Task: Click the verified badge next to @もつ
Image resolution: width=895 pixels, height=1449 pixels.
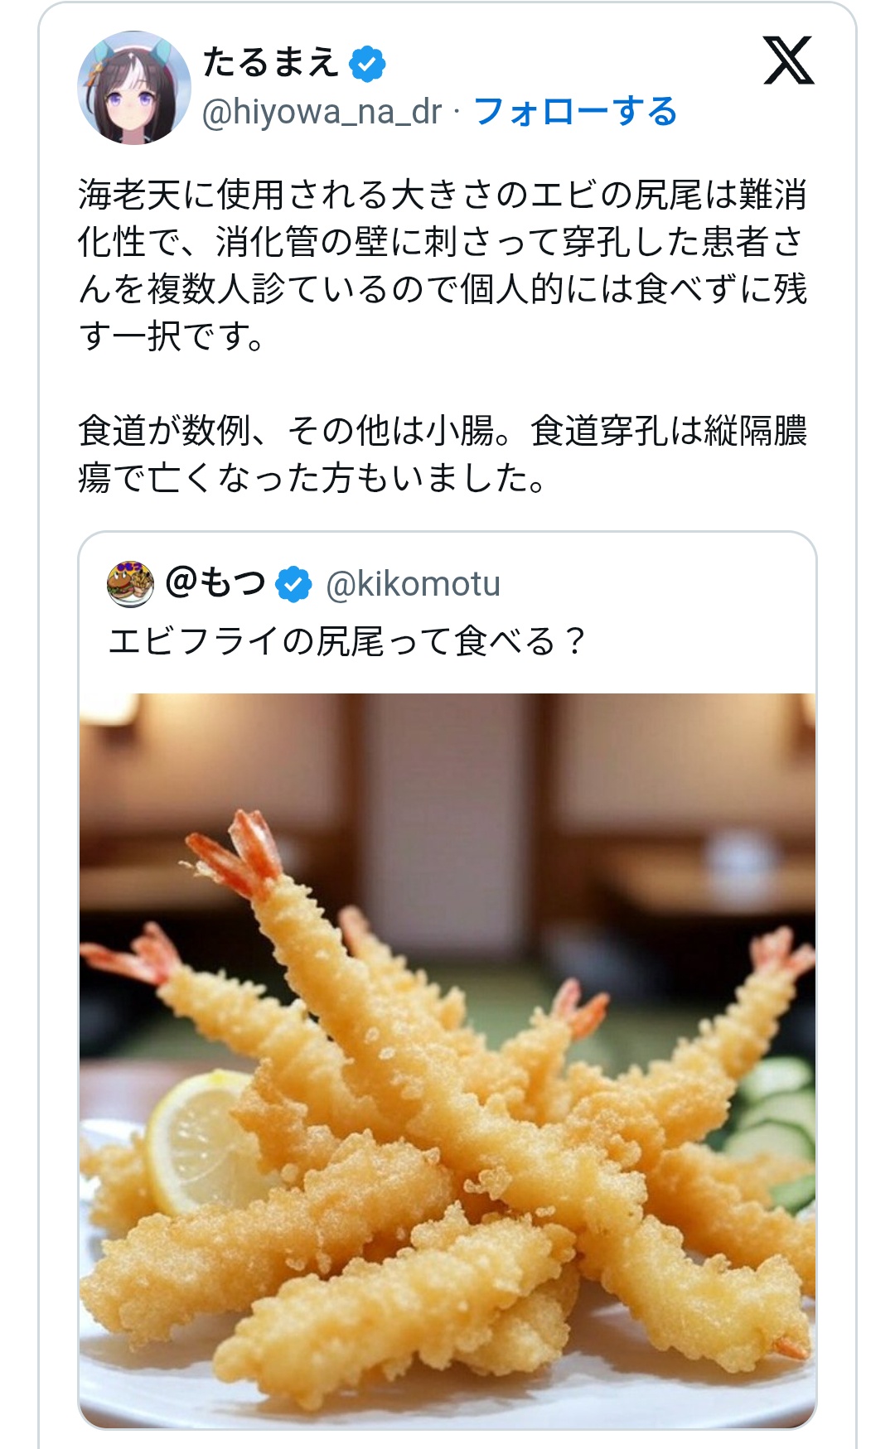Action: click(x=293, y=584)
